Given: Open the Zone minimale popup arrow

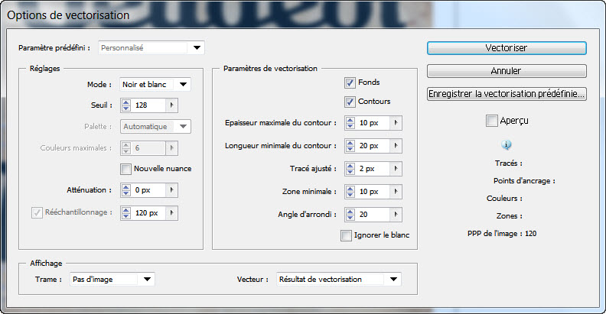Looking at the screenshot, I should coord(396,192).
